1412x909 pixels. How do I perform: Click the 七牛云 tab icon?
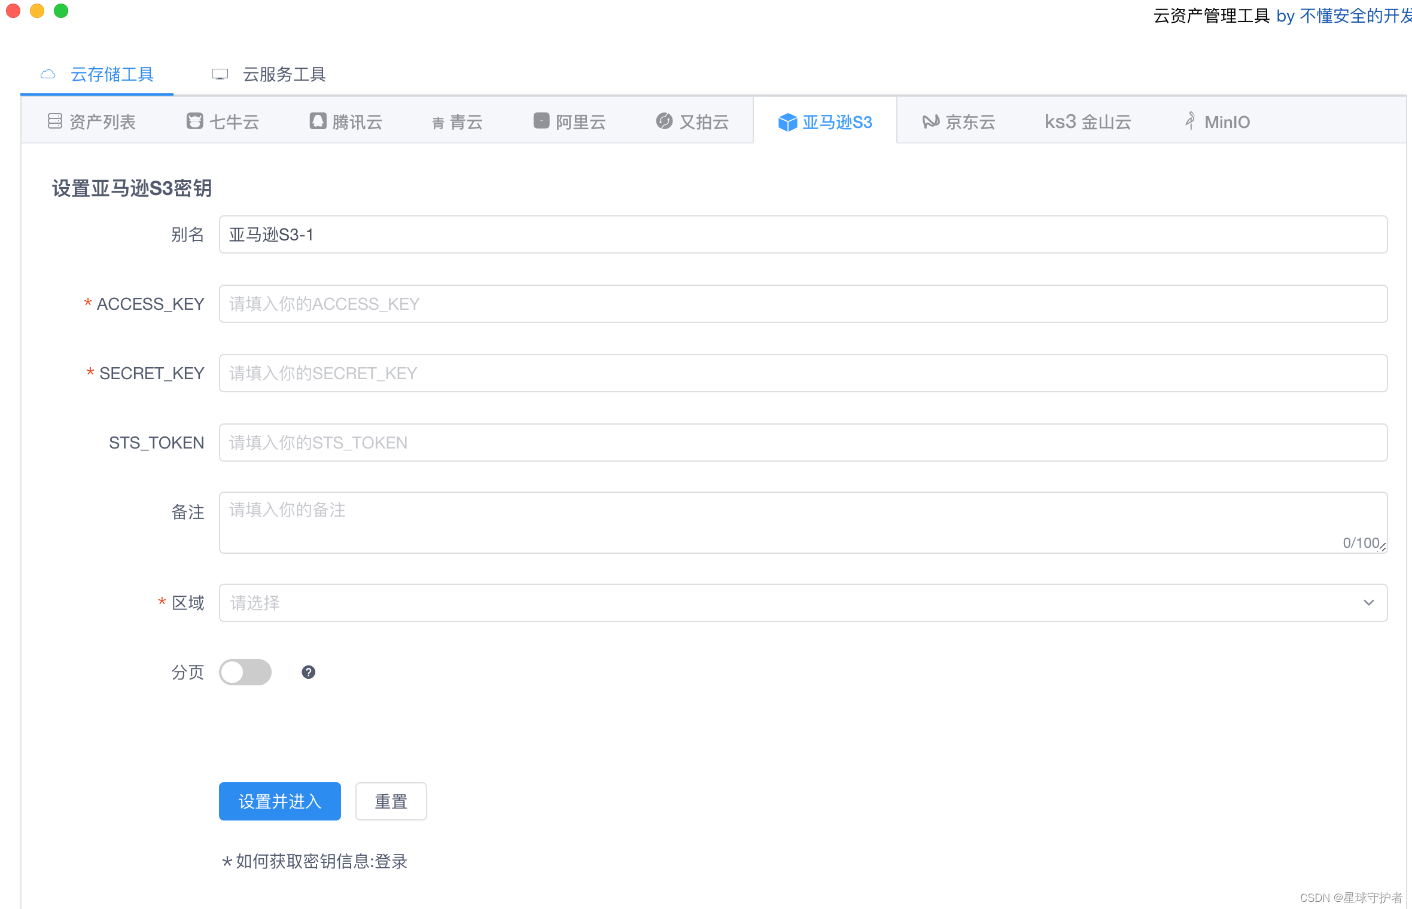[194, 121]
